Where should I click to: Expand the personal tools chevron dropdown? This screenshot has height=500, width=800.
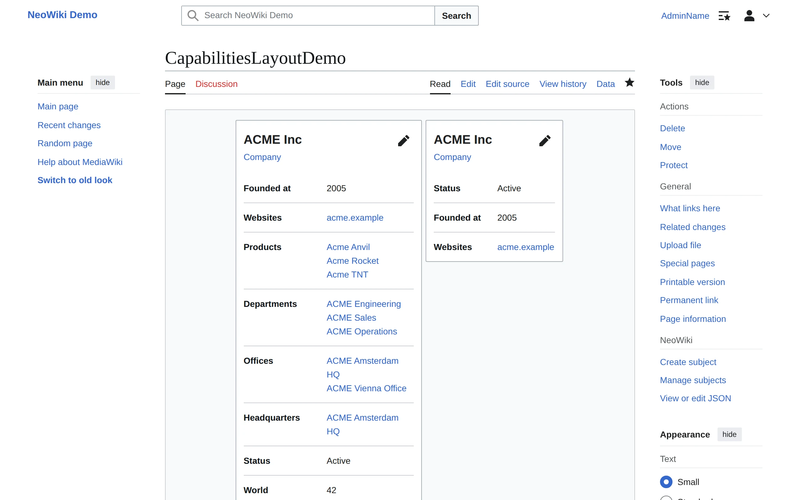pos(766,16)
